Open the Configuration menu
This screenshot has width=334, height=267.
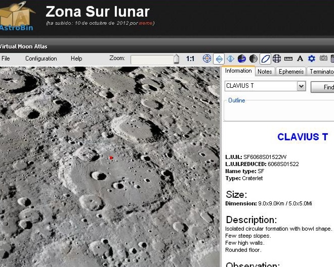[x=41, y=59]
